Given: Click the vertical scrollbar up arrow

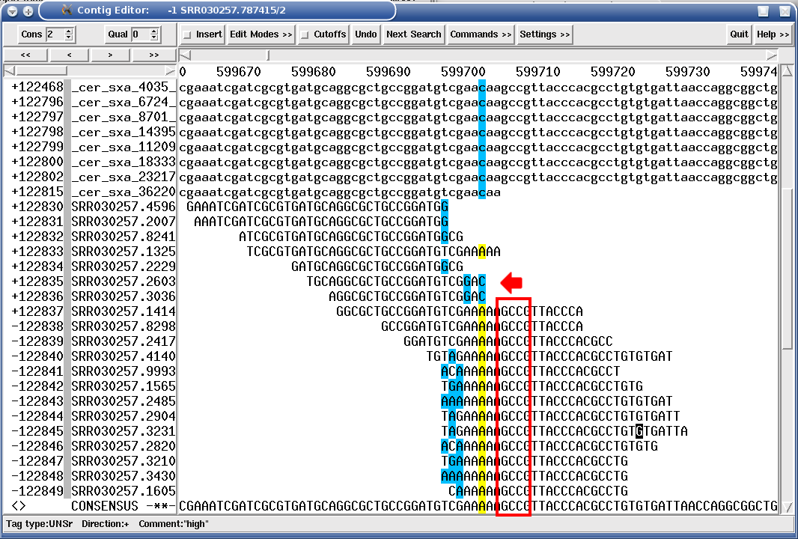Looking at the screenshot, I should tap(787, 71).
